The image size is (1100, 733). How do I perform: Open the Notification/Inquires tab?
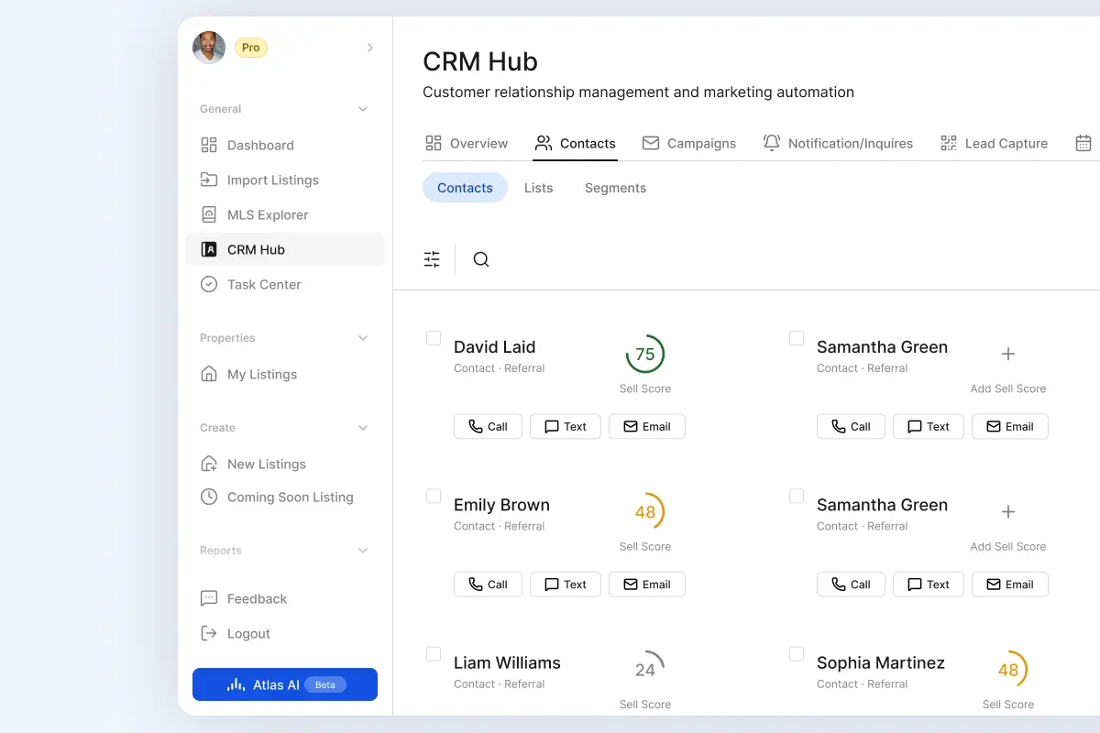point(838,143)
